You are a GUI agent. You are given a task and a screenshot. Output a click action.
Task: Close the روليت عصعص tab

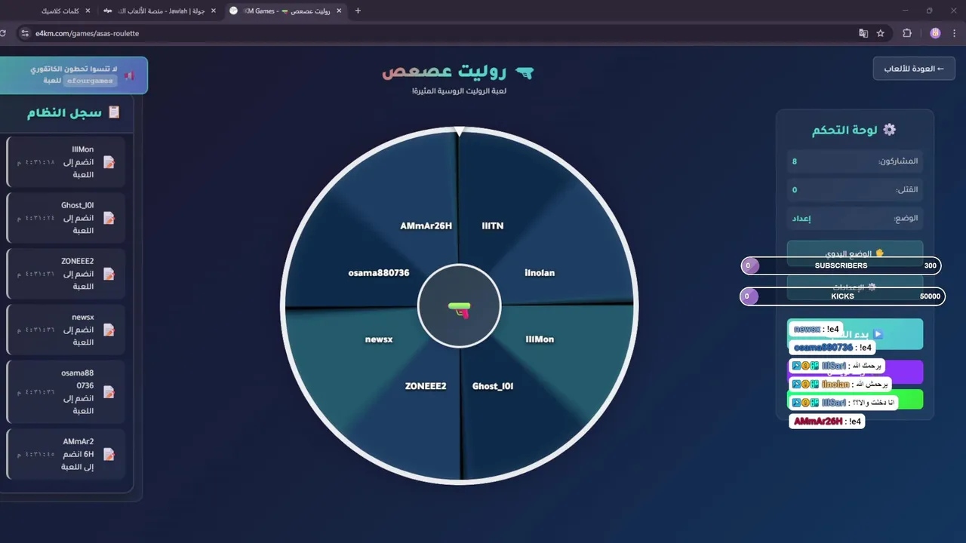[339, 11]
